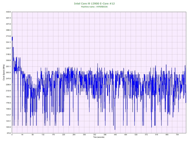Click the 308 tick on the time axis

pyautogui.click(x=84, y=135)
